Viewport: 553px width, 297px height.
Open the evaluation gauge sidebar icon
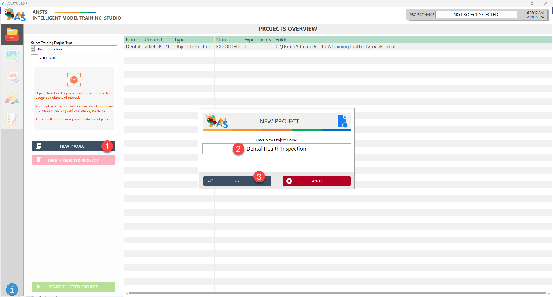(x=12, y=98)
